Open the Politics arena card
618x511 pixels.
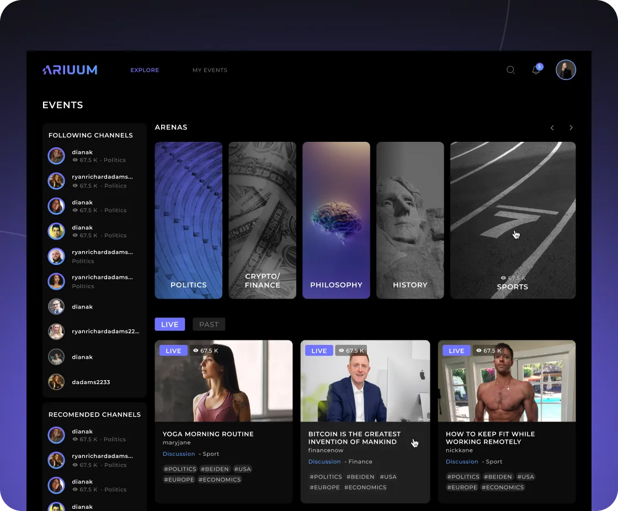(x=188, y=220)
